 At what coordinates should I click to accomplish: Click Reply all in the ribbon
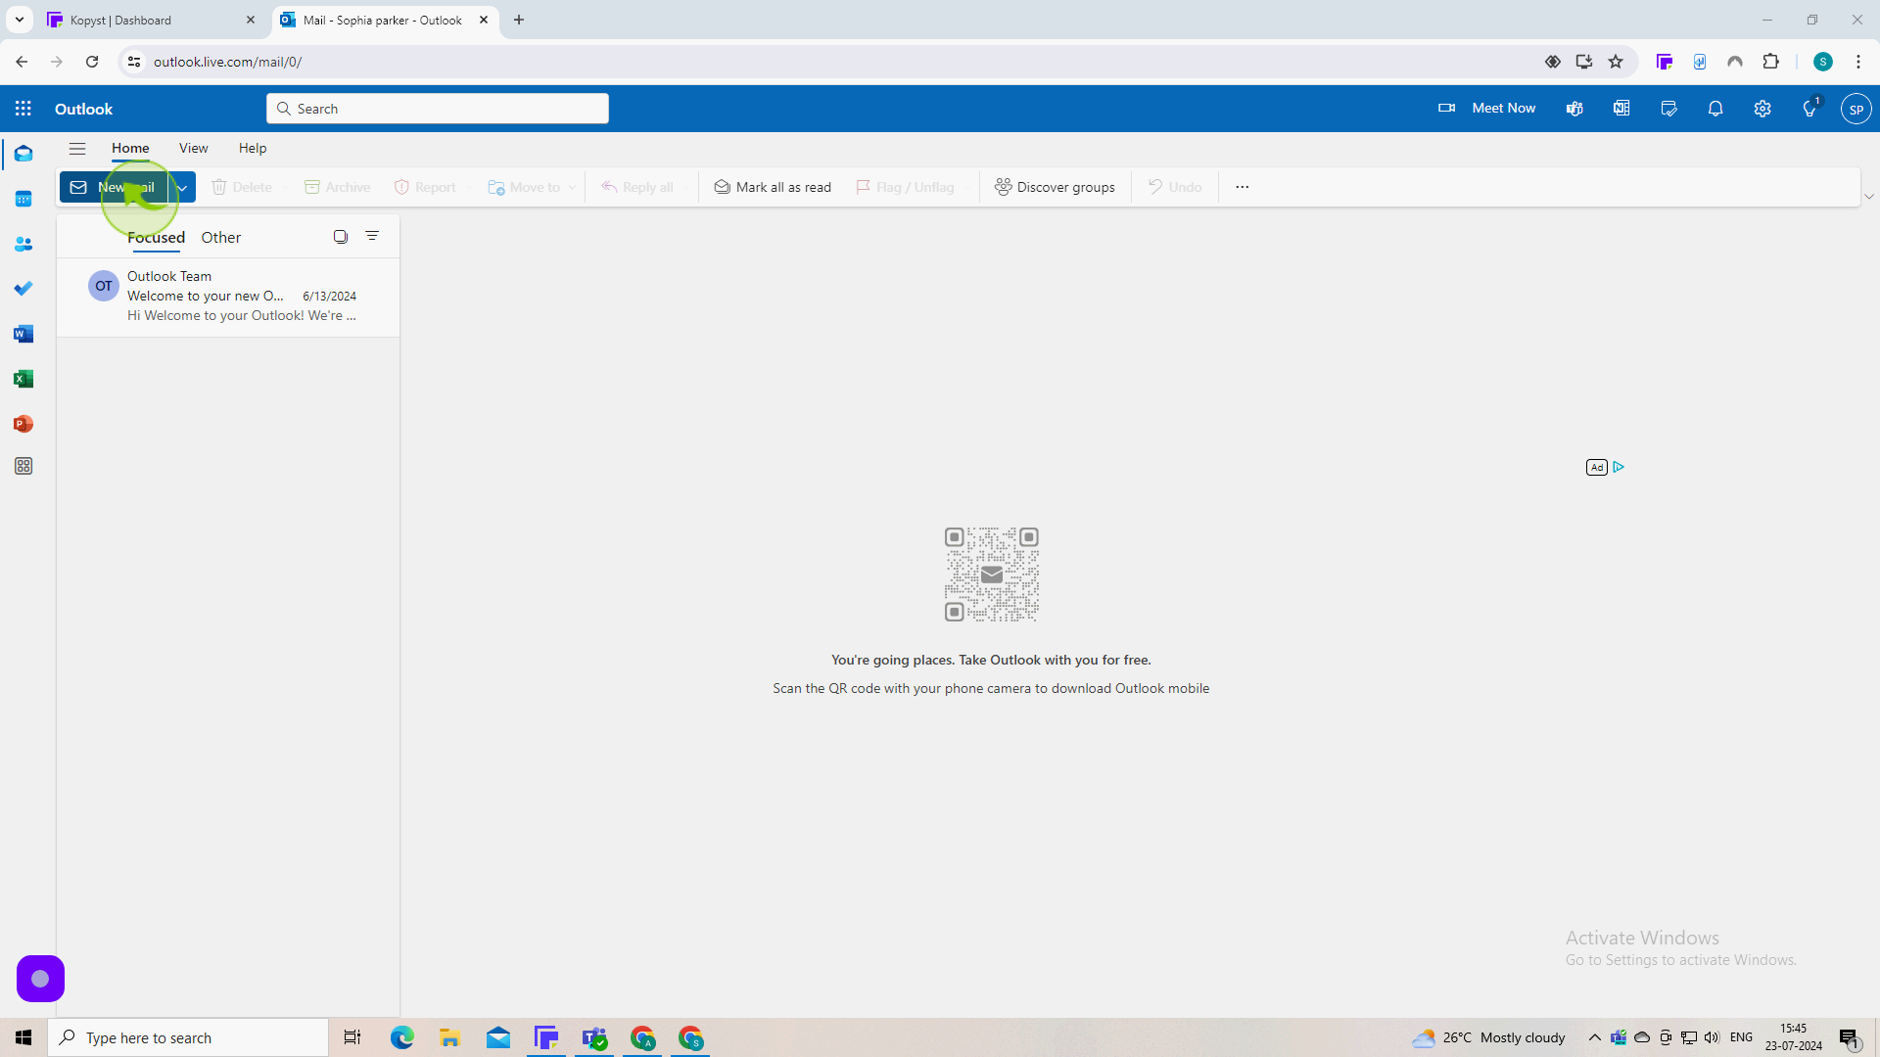click(637, 187)
